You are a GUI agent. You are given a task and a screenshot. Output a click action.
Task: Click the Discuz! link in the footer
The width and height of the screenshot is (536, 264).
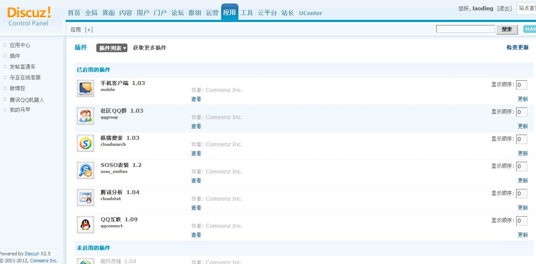[32, 254]
